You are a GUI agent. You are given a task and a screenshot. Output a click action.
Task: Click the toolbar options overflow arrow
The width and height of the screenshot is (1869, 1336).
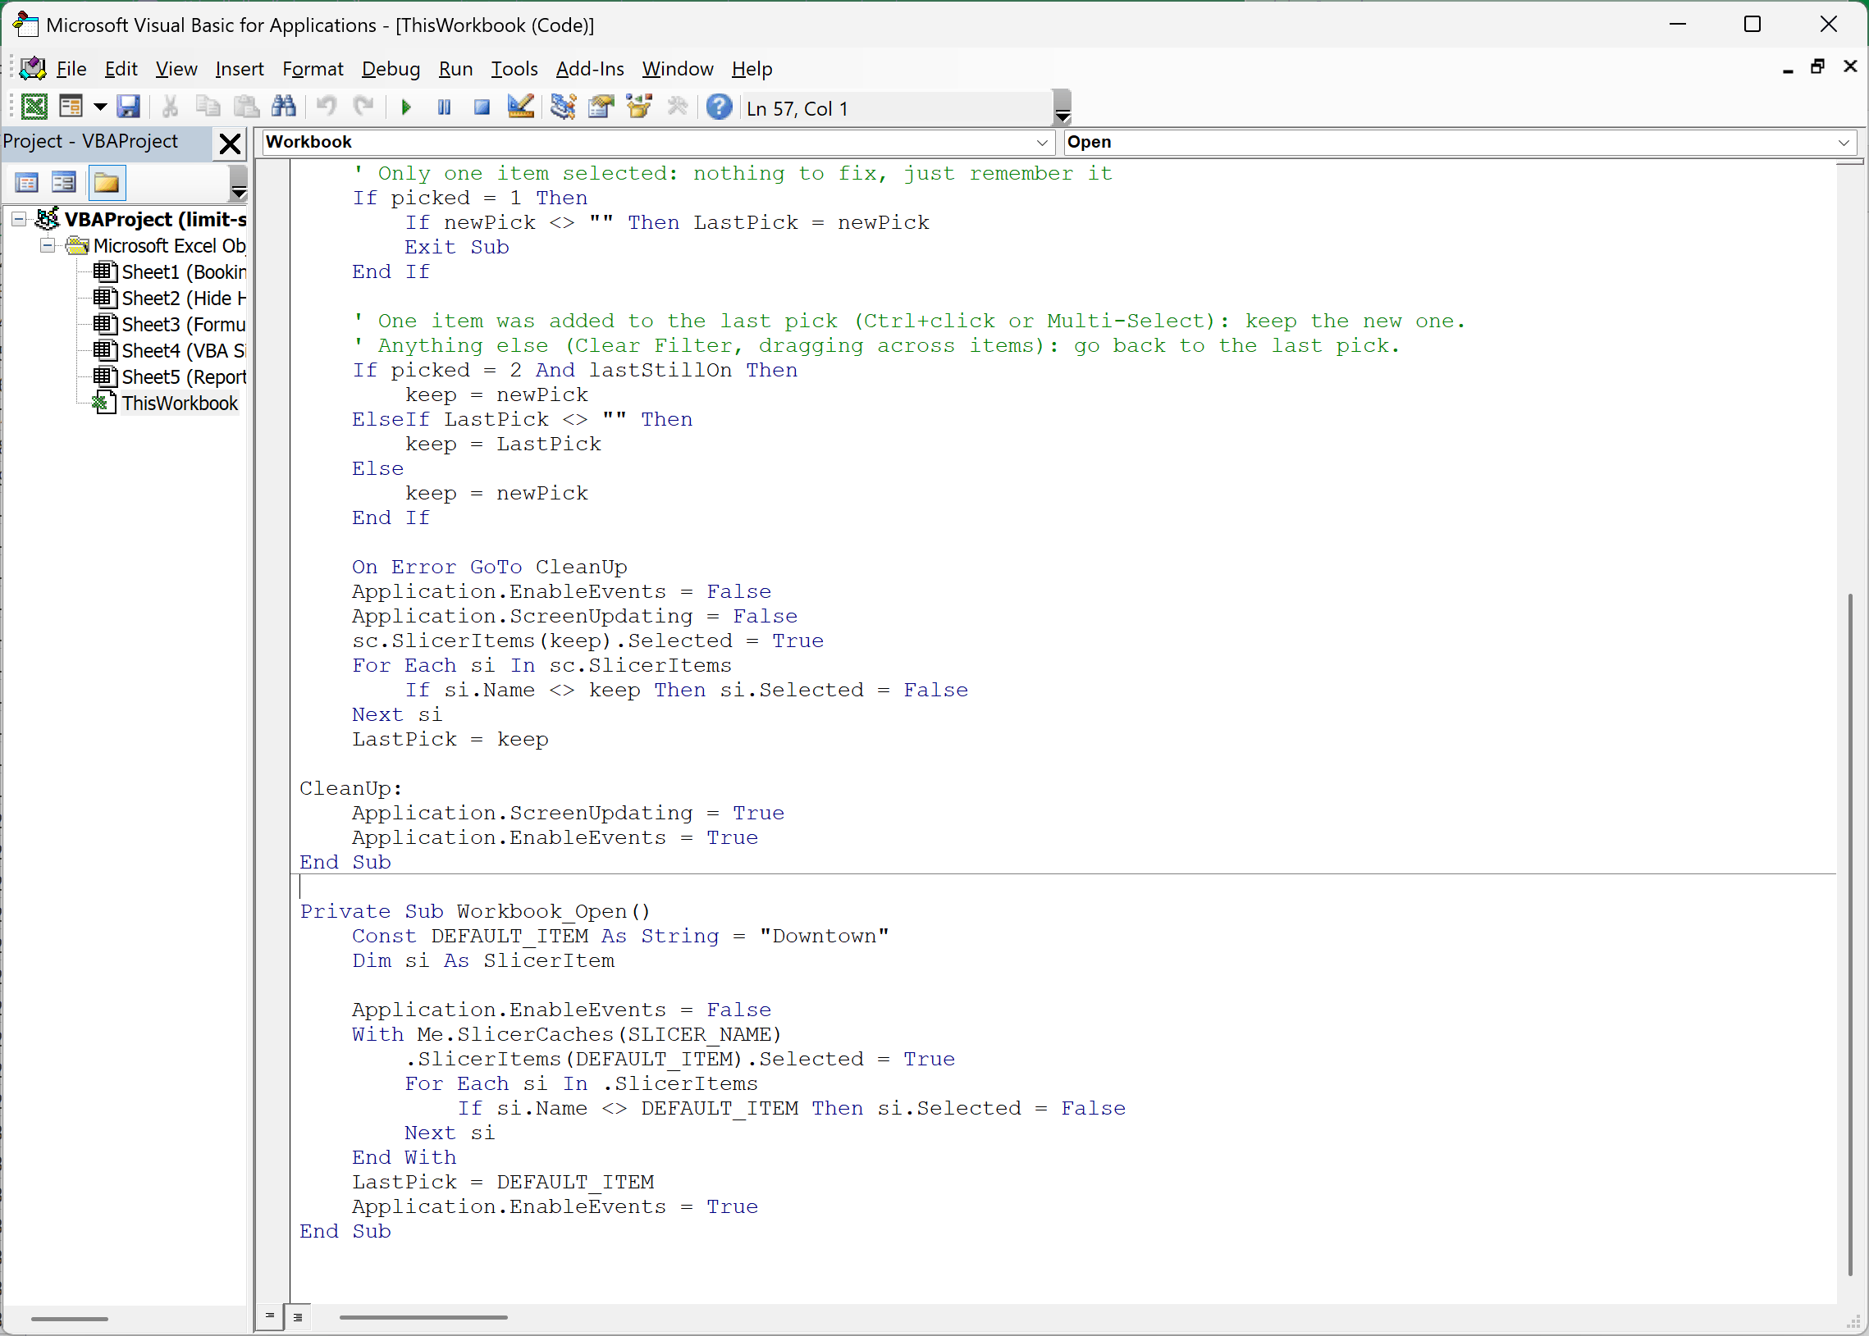tap(1062, 107)
